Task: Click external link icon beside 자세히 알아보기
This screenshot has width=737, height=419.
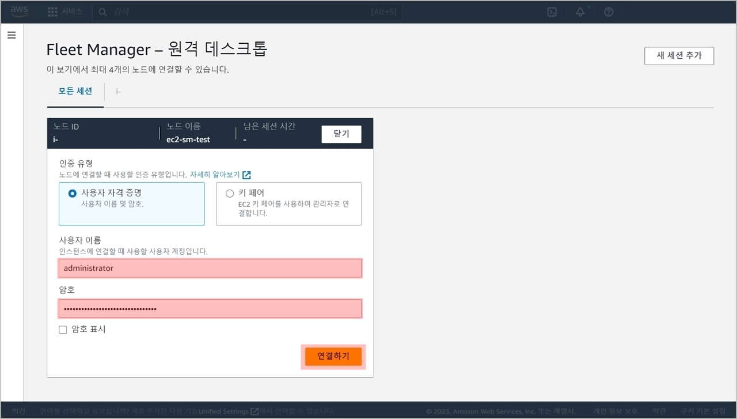Action: 246,175
